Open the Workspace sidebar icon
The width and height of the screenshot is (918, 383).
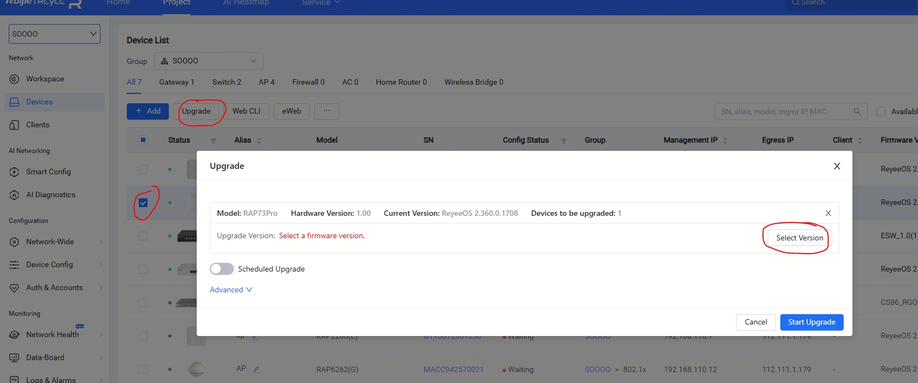[x=14, y=79]
